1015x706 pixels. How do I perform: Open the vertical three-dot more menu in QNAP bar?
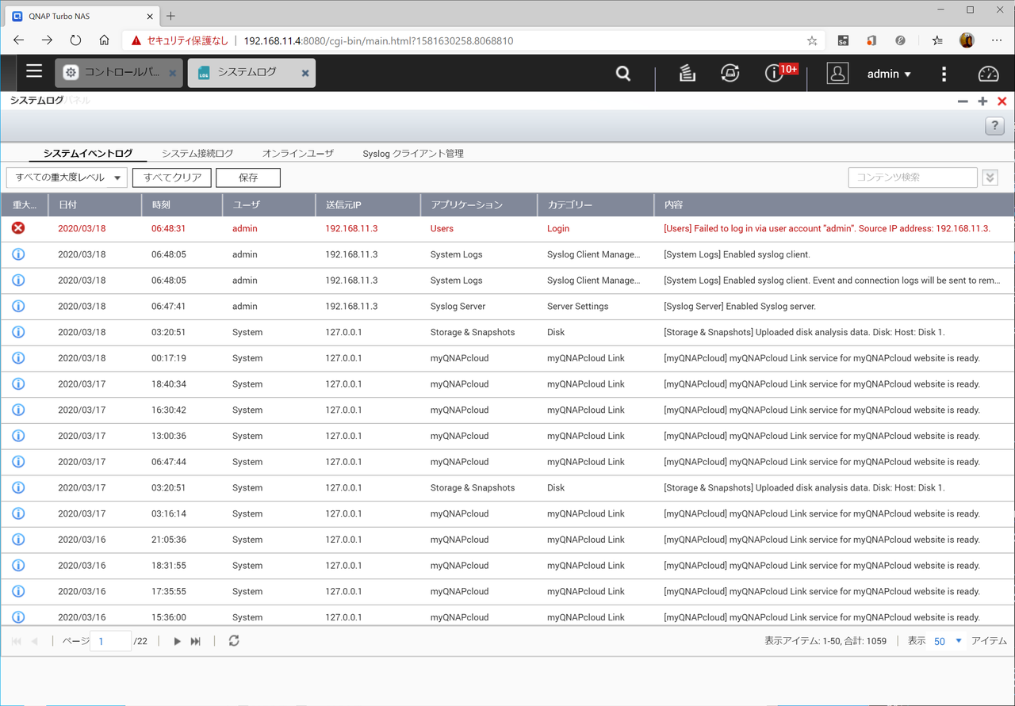(944, 74)
